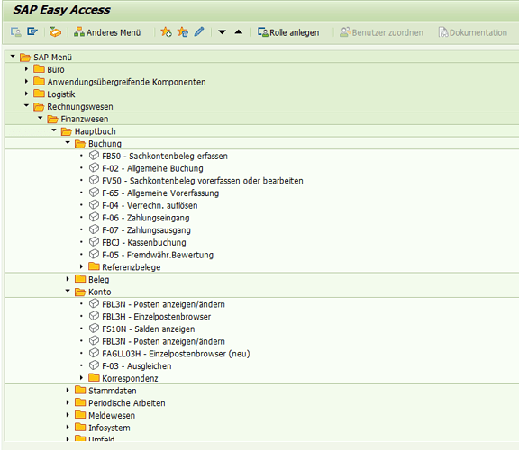Select the Infosystem folder label

109,427
